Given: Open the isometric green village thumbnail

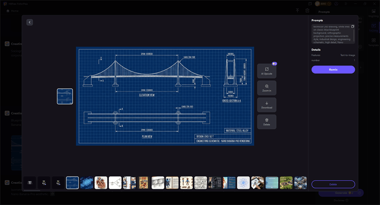Looking at the screenshot, I should click(286, 183).
